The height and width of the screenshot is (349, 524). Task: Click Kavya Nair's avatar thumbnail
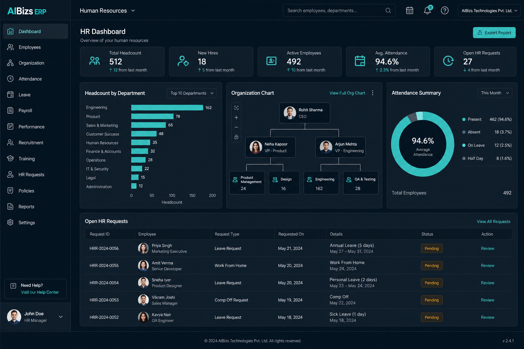(x=143, y=317)
